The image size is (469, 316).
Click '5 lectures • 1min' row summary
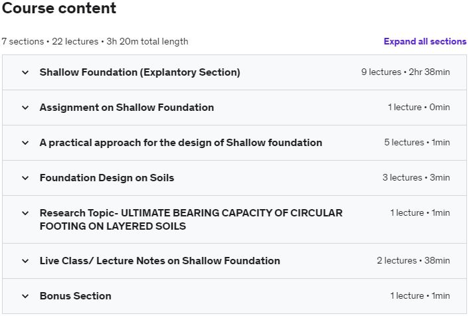pyautogui.click(x=417, y=143)
